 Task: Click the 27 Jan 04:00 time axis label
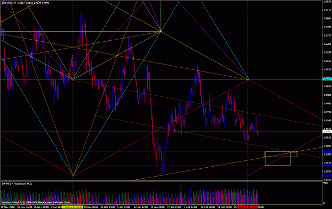click(x=175, y=207)
